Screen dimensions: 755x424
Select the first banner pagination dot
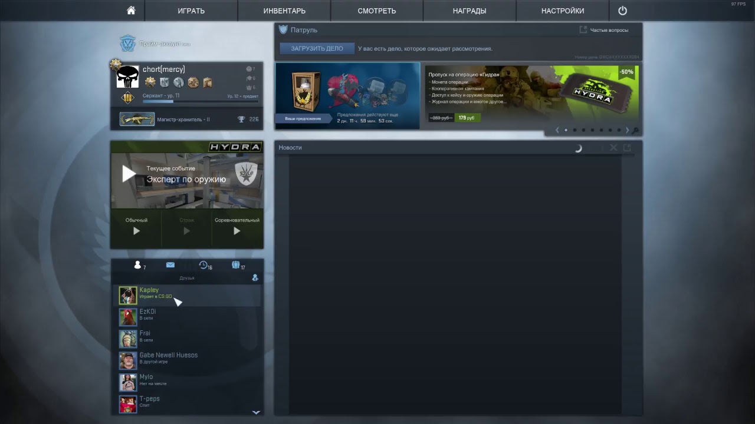click(566, 130)
